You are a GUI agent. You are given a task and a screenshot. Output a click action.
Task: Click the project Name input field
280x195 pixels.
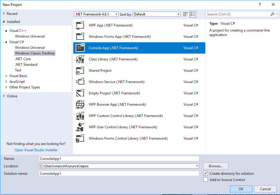(119, 159)
